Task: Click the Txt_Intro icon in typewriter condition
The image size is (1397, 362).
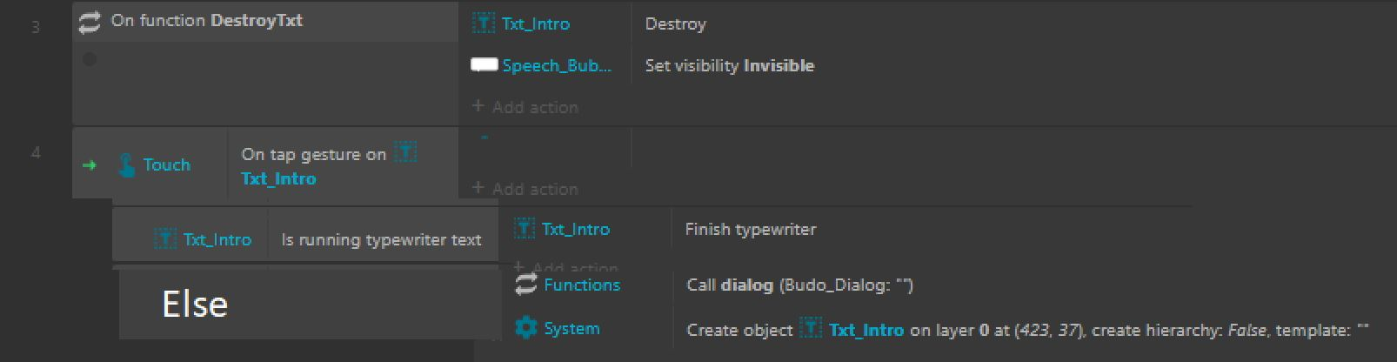Action: point(165,238)
